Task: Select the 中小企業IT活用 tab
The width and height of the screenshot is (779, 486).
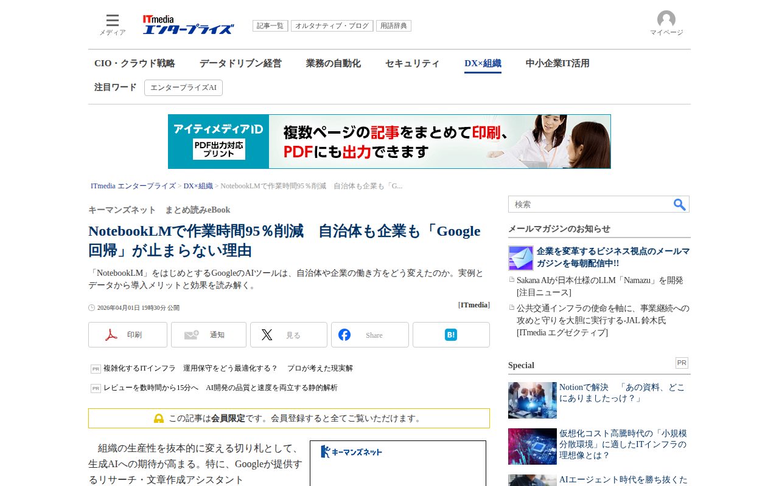Action: pyautogui.click(x=557, y=63)
